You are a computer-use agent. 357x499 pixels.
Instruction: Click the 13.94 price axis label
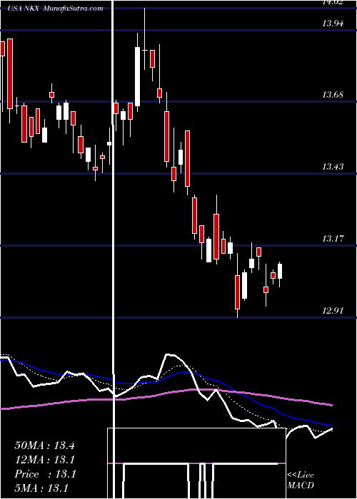333,23
